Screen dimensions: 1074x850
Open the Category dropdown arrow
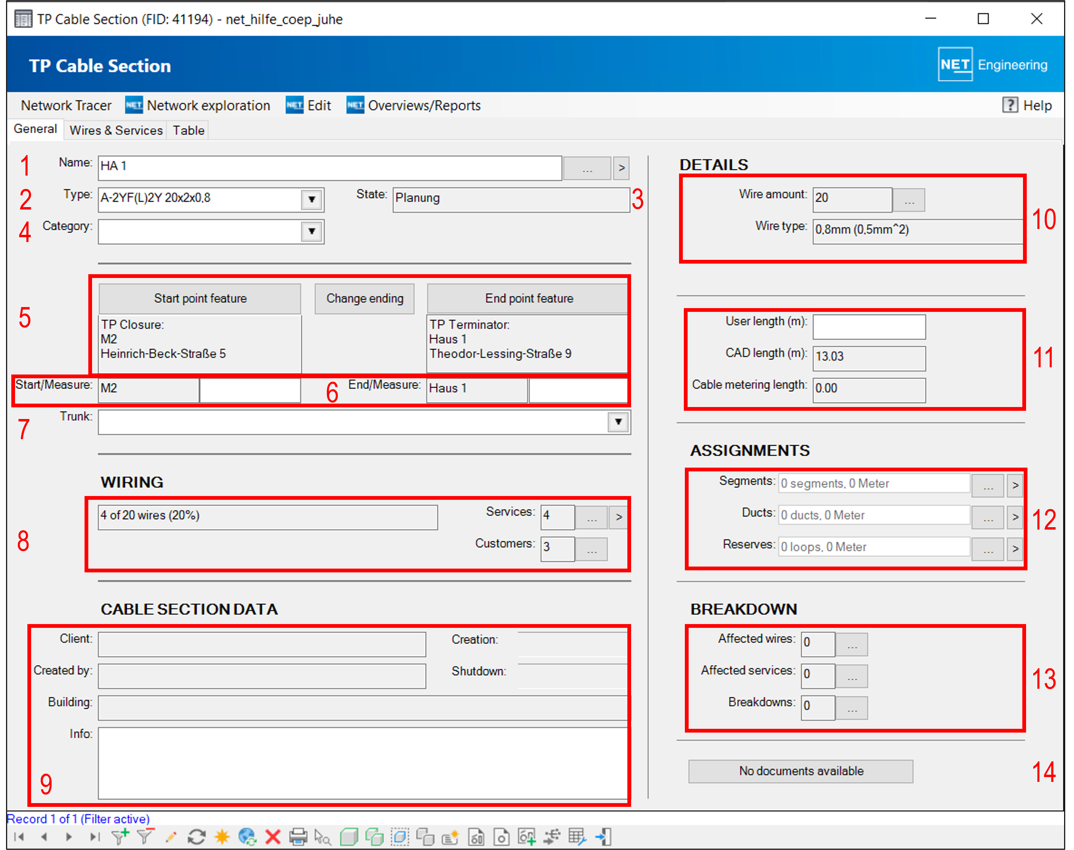[x=312, y=231]
